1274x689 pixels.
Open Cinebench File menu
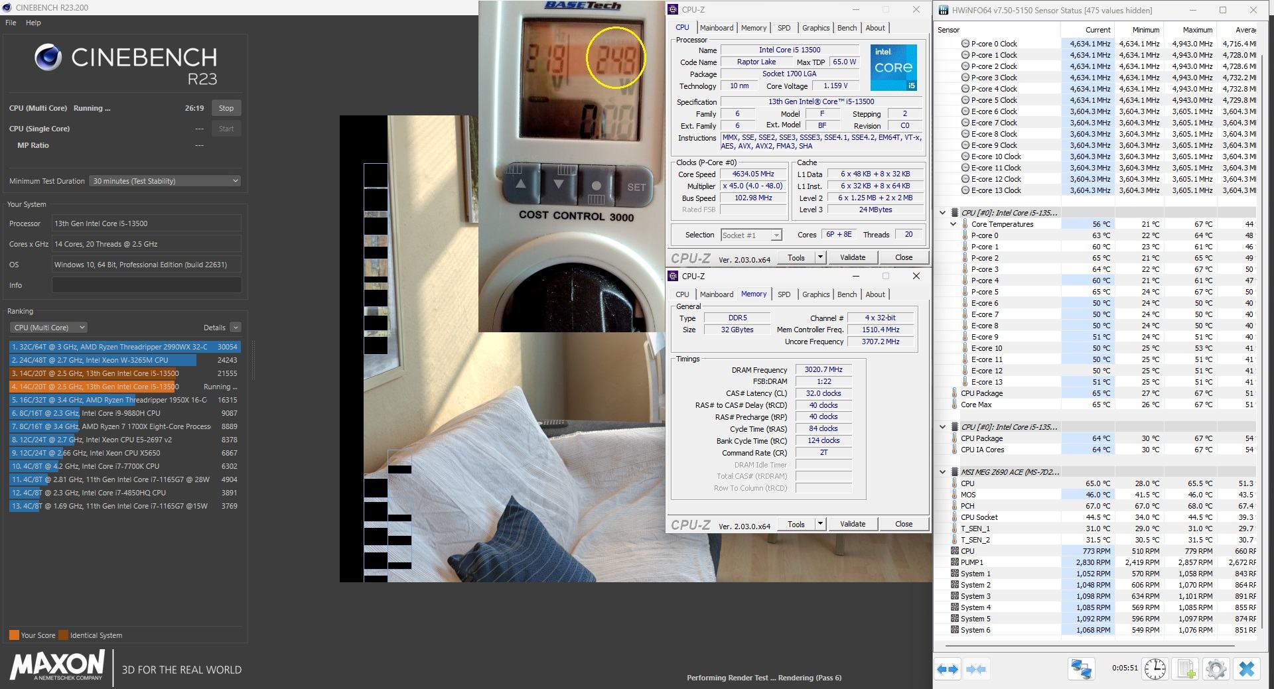pos(11,23)
